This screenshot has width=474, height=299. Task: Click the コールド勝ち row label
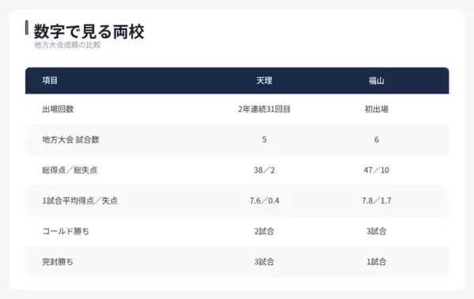66,231
